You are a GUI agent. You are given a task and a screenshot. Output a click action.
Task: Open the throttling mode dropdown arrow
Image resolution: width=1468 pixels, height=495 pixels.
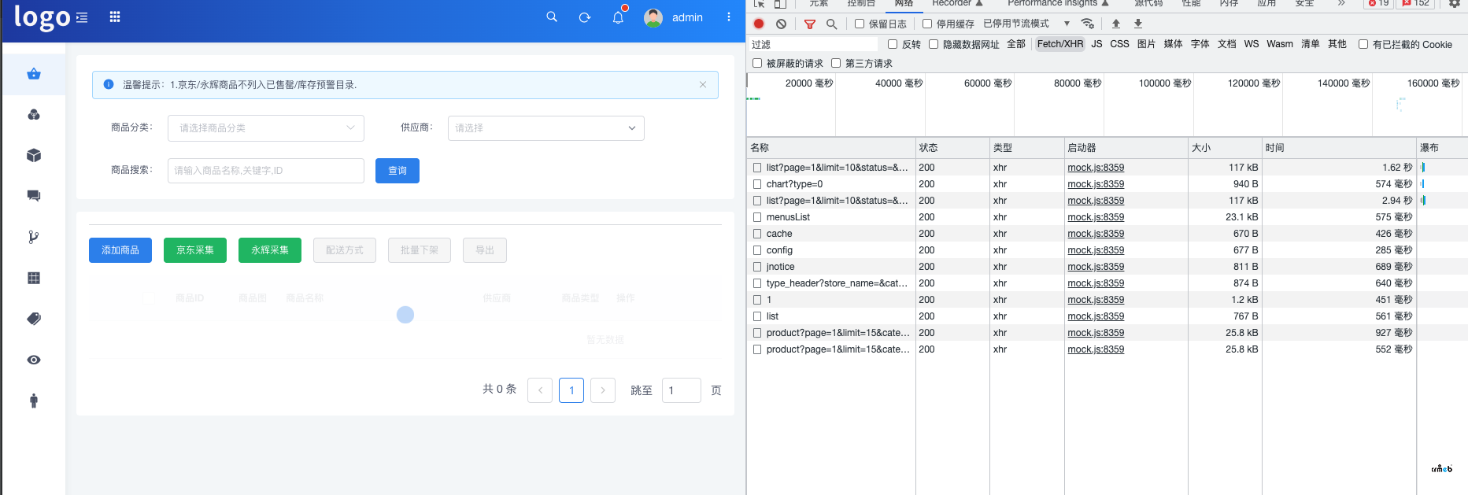pos(1067,24)
